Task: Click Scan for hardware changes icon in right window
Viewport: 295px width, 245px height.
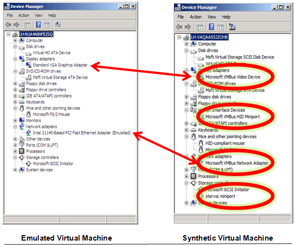Action: [232, 27]
